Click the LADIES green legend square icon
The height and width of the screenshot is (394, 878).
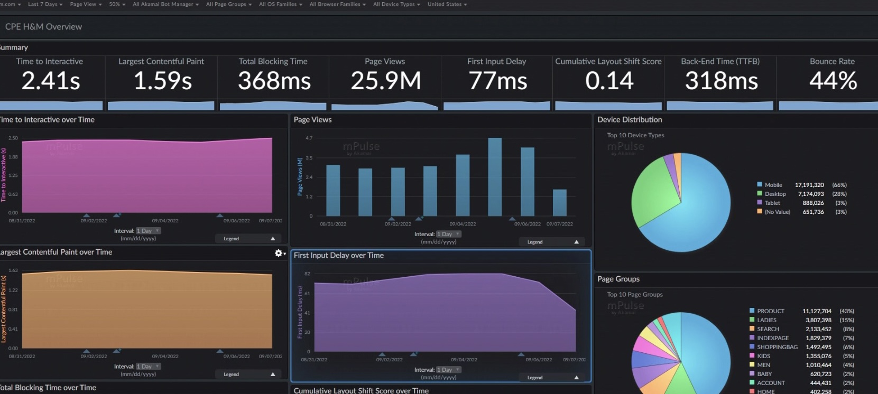pyautogui.click(x=752, y=320)
